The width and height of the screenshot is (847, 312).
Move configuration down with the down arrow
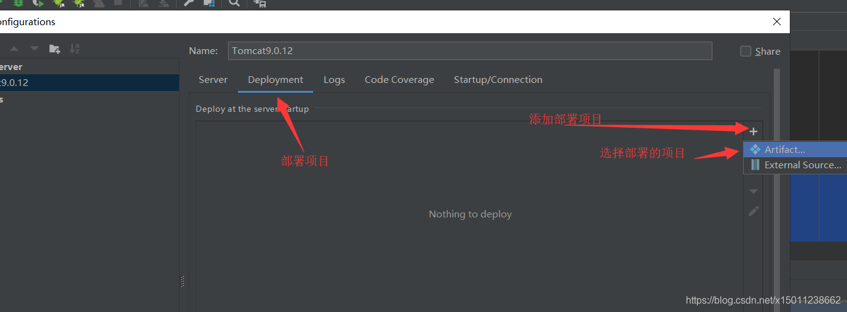tap(34, 49)
